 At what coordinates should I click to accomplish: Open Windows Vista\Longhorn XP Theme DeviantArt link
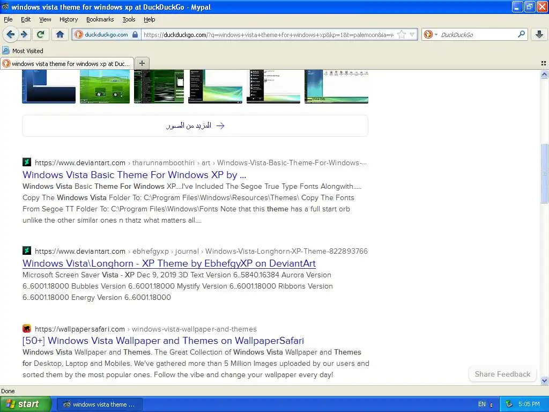pyautogui.click(x=169, y=263)
